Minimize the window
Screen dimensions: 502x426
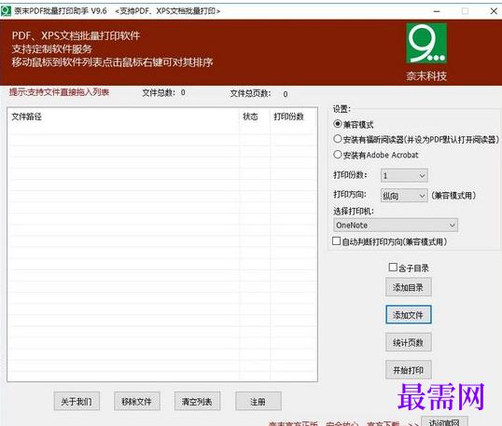tap(437, 11)
